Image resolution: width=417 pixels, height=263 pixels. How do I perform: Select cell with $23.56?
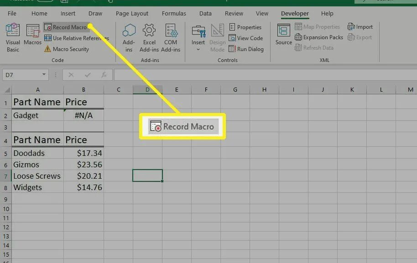point(84,165)
